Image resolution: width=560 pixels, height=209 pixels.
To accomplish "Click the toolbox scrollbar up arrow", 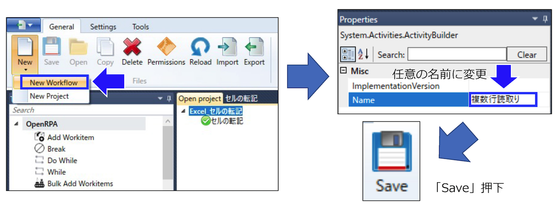I will [168, 122].
